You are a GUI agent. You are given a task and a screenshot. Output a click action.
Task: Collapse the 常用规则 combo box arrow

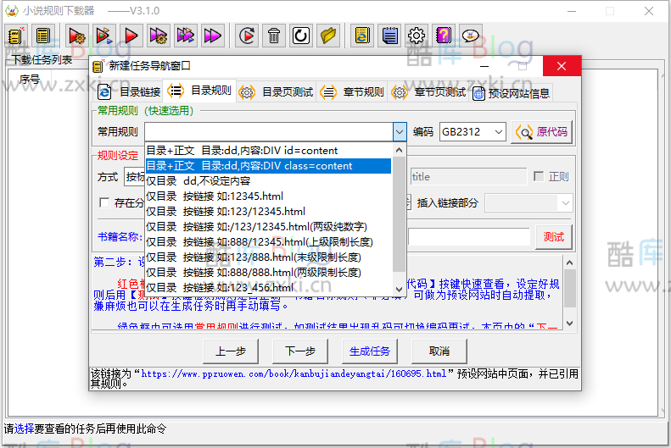(x=400, y=132)
